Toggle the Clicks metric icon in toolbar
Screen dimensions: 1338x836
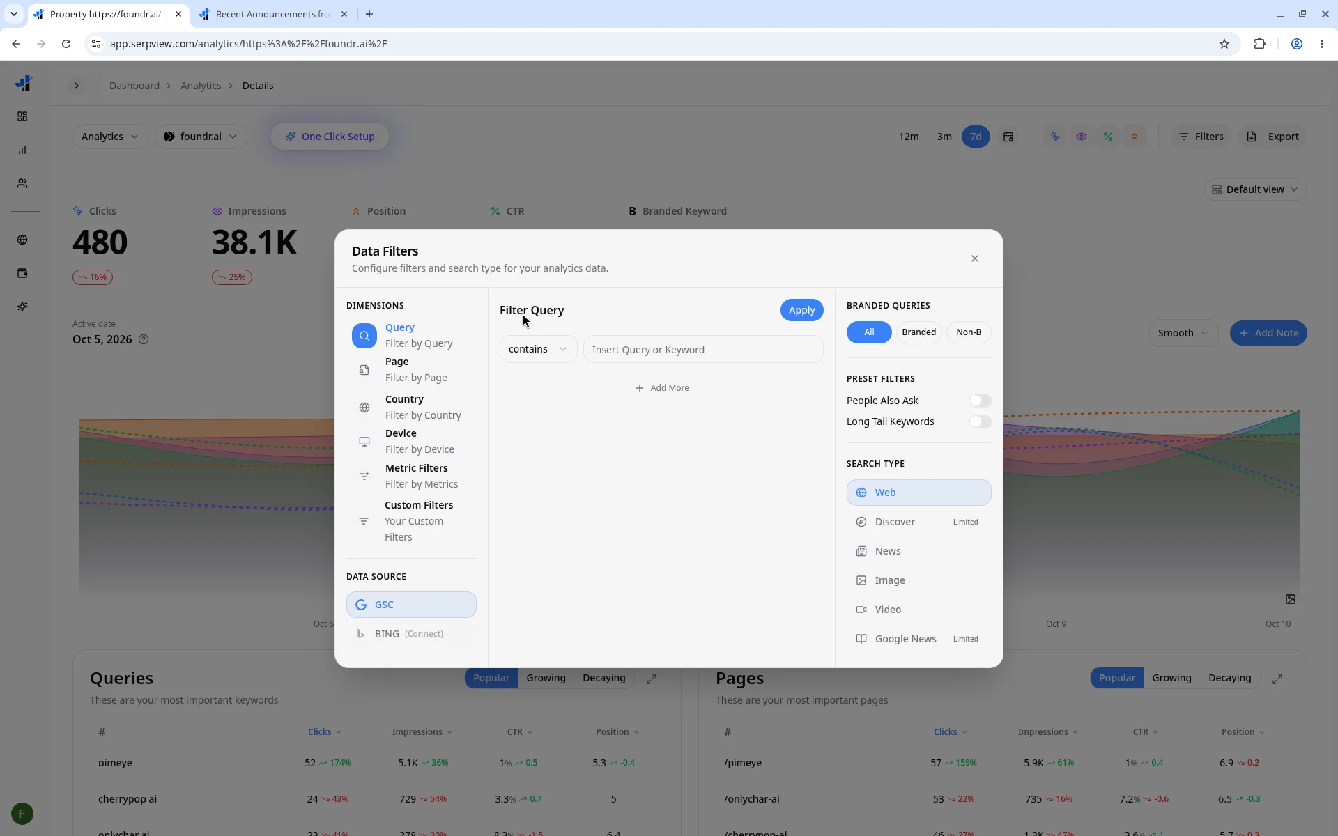click(1055, 137)
